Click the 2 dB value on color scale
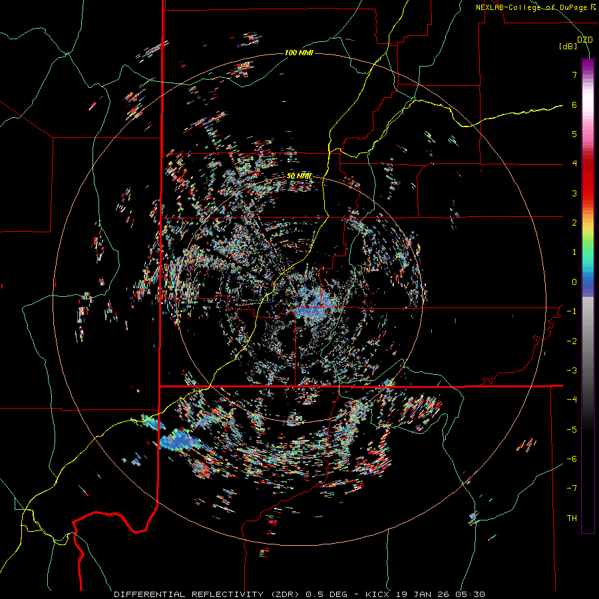599x599 pixels. click(574, 223)
